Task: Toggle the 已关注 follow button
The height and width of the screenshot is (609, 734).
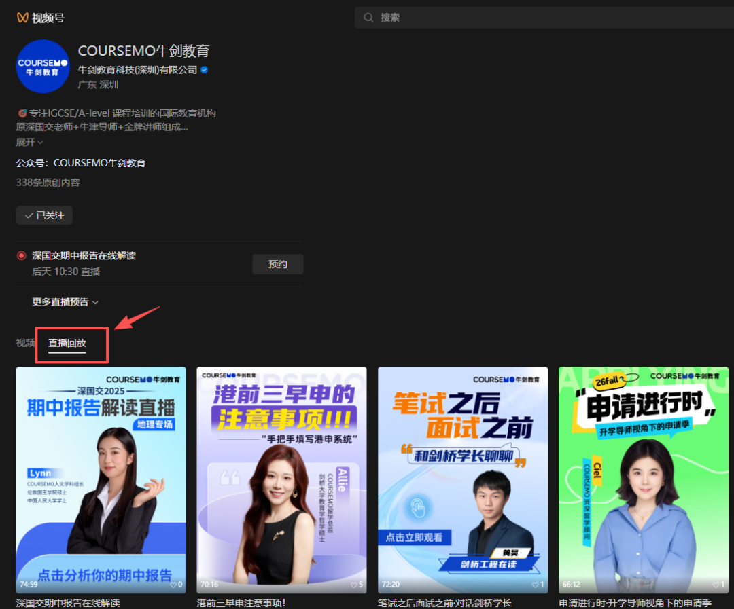Action: pos(44,215)
